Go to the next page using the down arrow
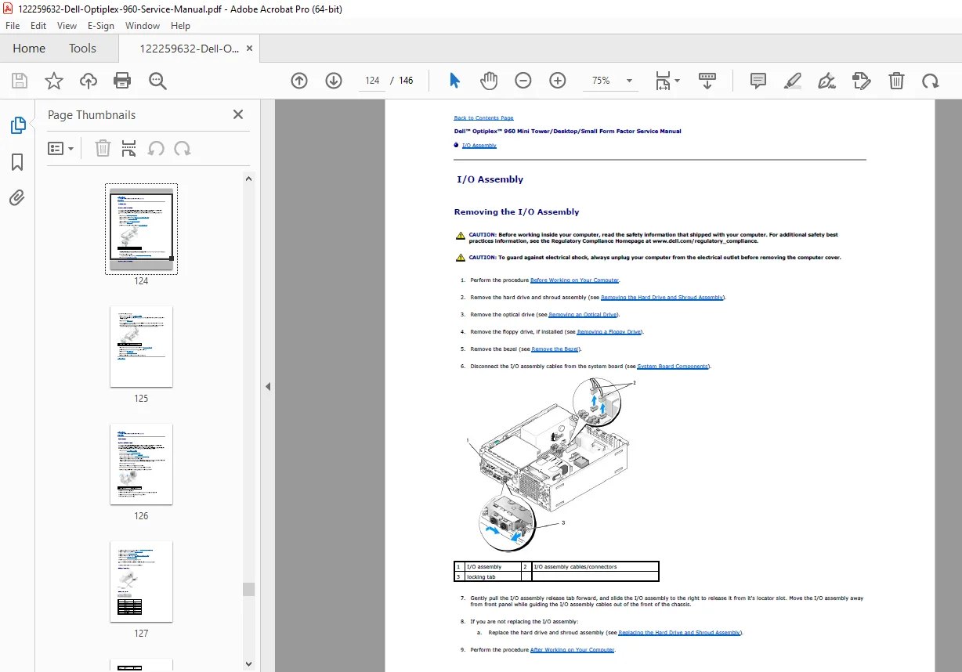 pos(334,81)
